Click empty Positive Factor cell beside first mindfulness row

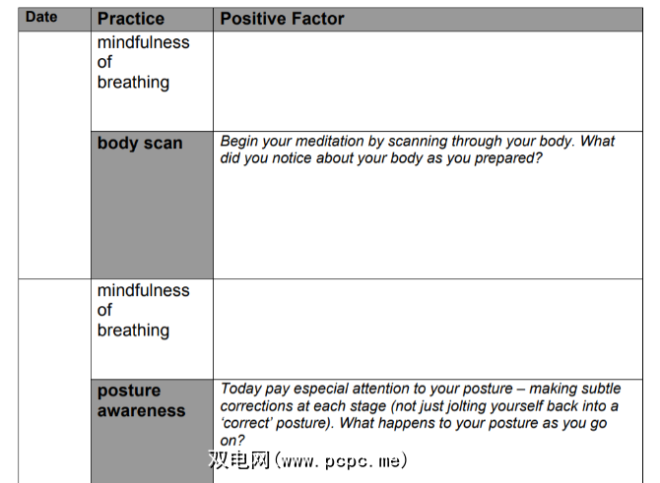429,79
